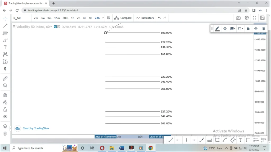Image resolution: width=271 pixels, height=152 pixels.
Task: Open the candlestick chart style selector
Action: pyautogui.click(x=109, y=18)
